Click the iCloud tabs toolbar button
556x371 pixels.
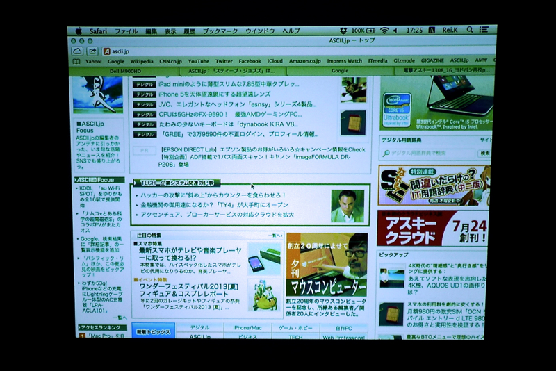[x=78, y=51]
